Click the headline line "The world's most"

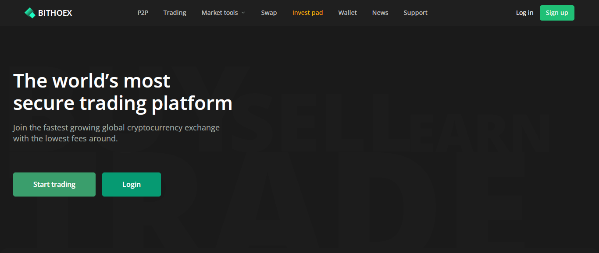pyautogui.click(x=92, y=81)
